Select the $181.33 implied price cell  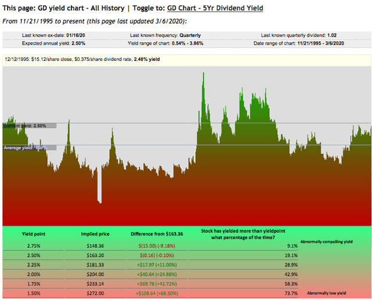click(x=95, y=265)
